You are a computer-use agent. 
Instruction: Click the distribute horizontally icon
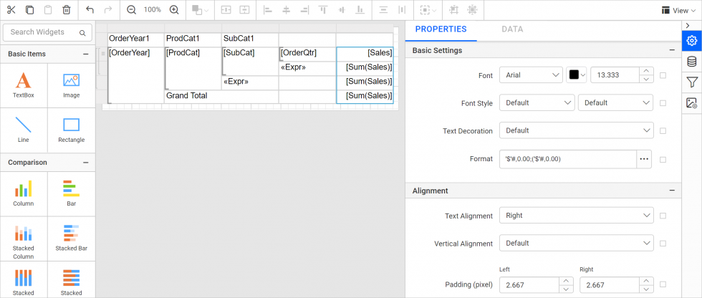point(402,10)
